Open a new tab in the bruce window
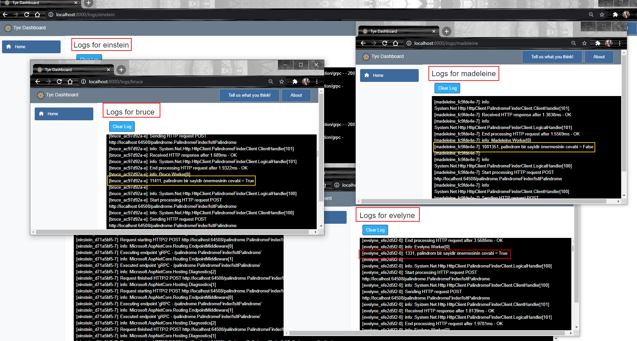The width and height of the screenshot is (637, 341). tap(121, 70)
